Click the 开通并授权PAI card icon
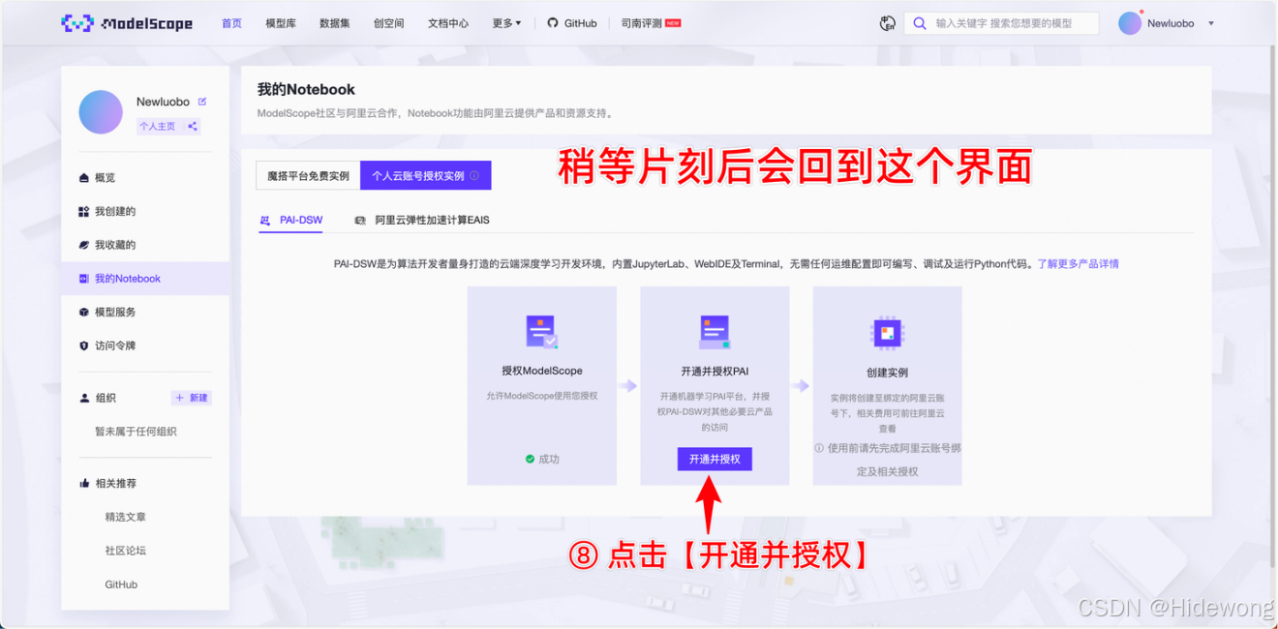The width and height of the screenshot is (1278, 629). point(715,332)
